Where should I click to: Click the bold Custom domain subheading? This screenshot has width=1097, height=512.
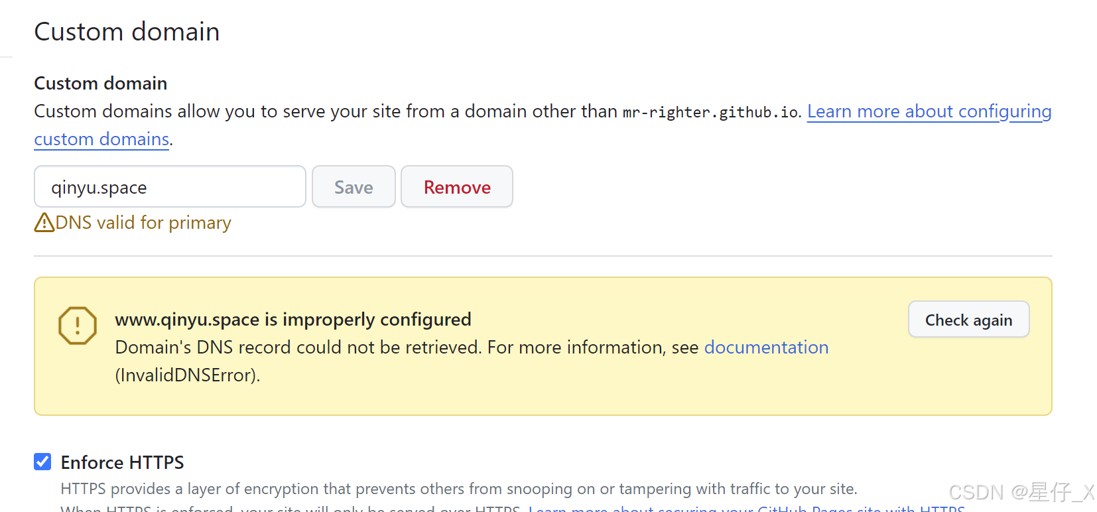click(x=101, y=84)
